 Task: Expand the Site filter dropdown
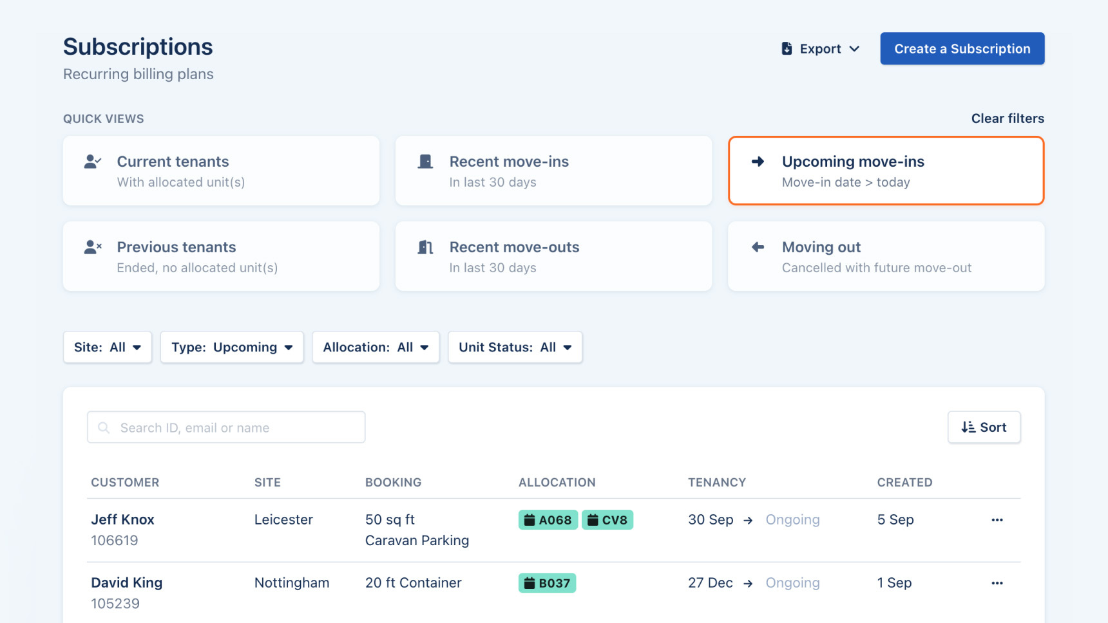[107, 348]
